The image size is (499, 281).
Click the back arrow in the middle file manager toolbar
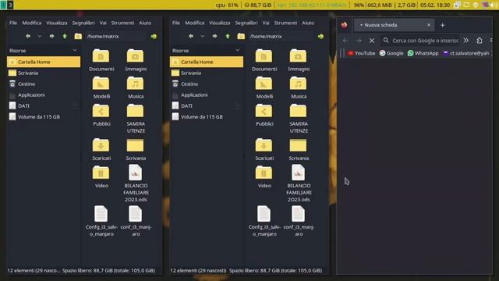191,37
